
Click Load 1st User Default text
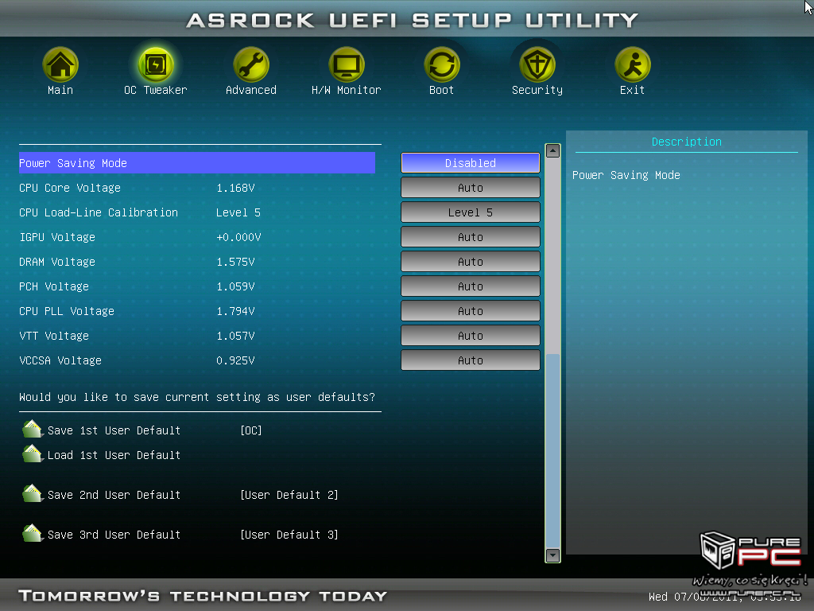coord(114,455)
